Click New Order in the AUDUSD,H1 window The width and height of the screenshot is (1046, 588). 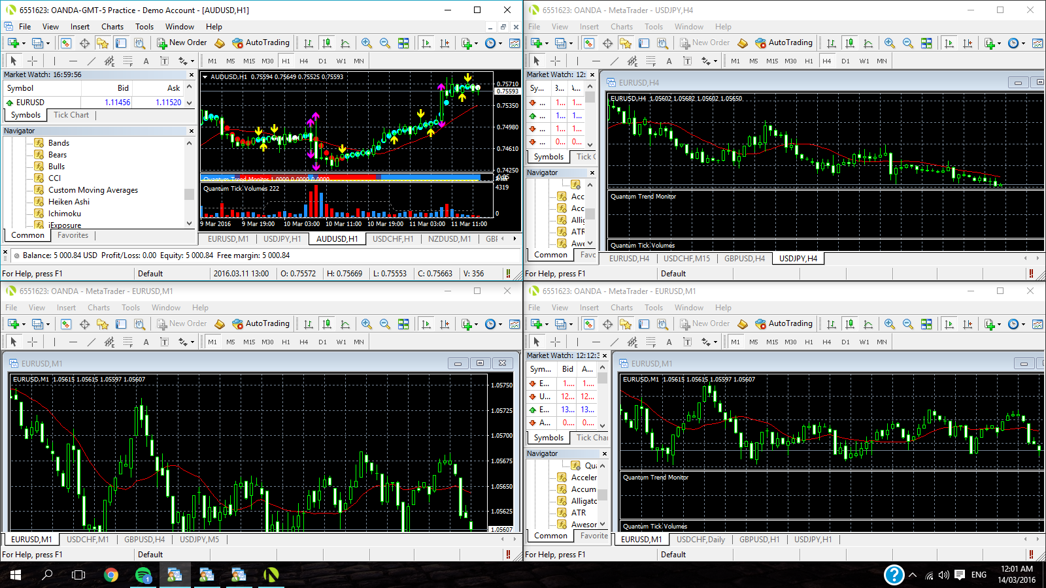click(182, 43)
